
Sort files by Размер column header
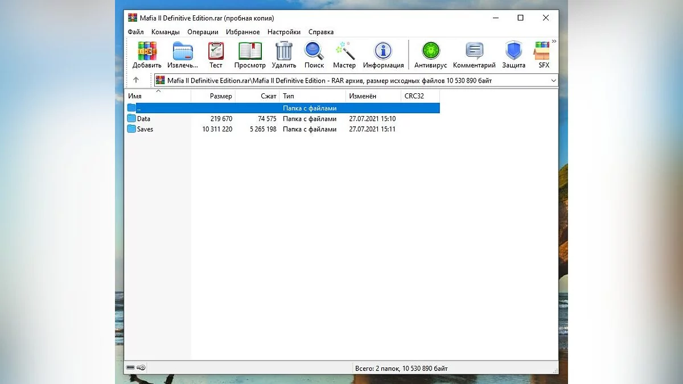coord(220,96)
